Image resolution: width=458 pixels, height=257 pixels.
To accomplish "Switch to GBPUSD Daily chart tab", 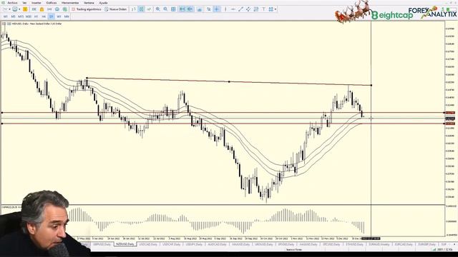I will (x=102, y=244).
